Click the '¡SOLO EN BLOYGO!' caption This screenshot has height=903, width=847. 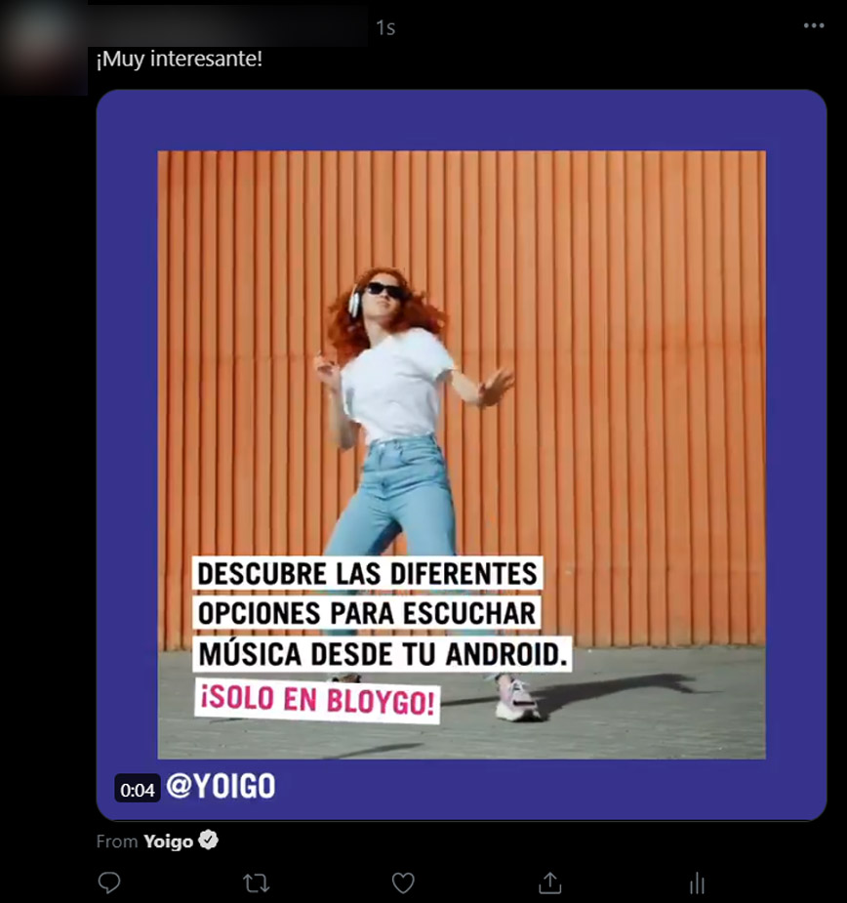317,700
